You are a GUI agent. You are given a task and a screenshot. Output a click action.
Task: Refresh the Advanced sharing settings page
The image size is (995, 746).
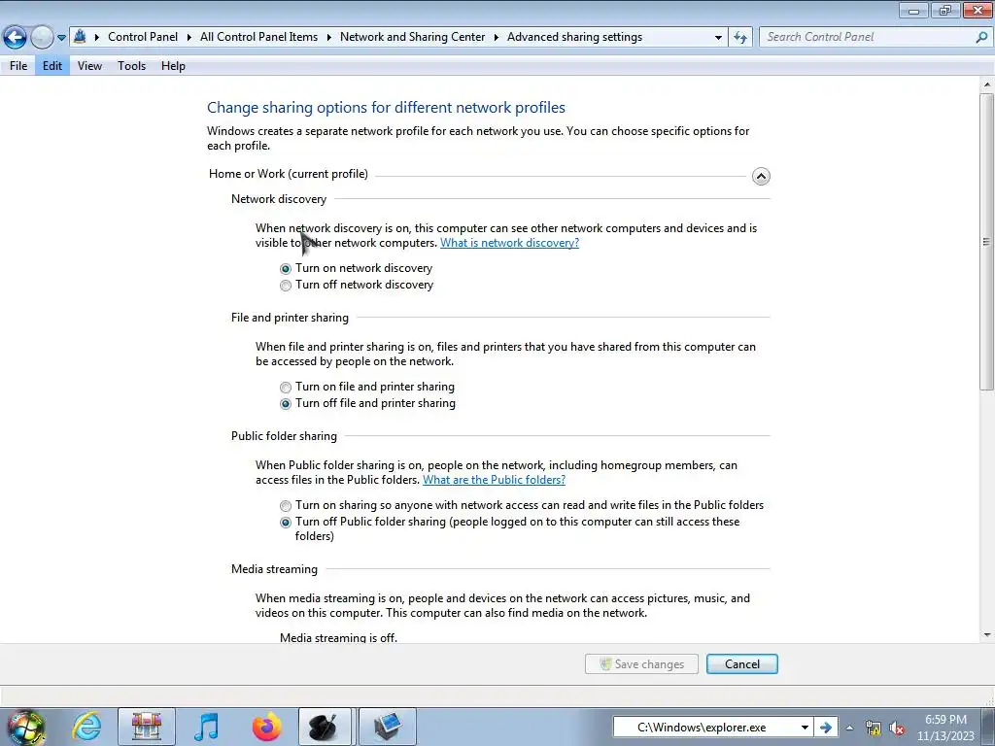739,38
